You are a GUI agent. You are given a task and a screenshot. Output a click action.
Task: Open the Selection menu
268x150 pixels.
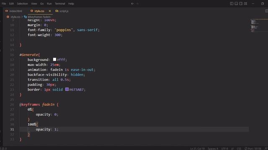[x=22, y=4]
